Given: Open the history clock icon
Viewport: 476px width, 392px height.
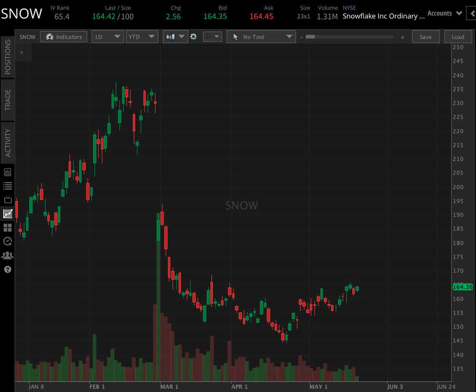Looking at the screenshot, I should coord(8,242).
